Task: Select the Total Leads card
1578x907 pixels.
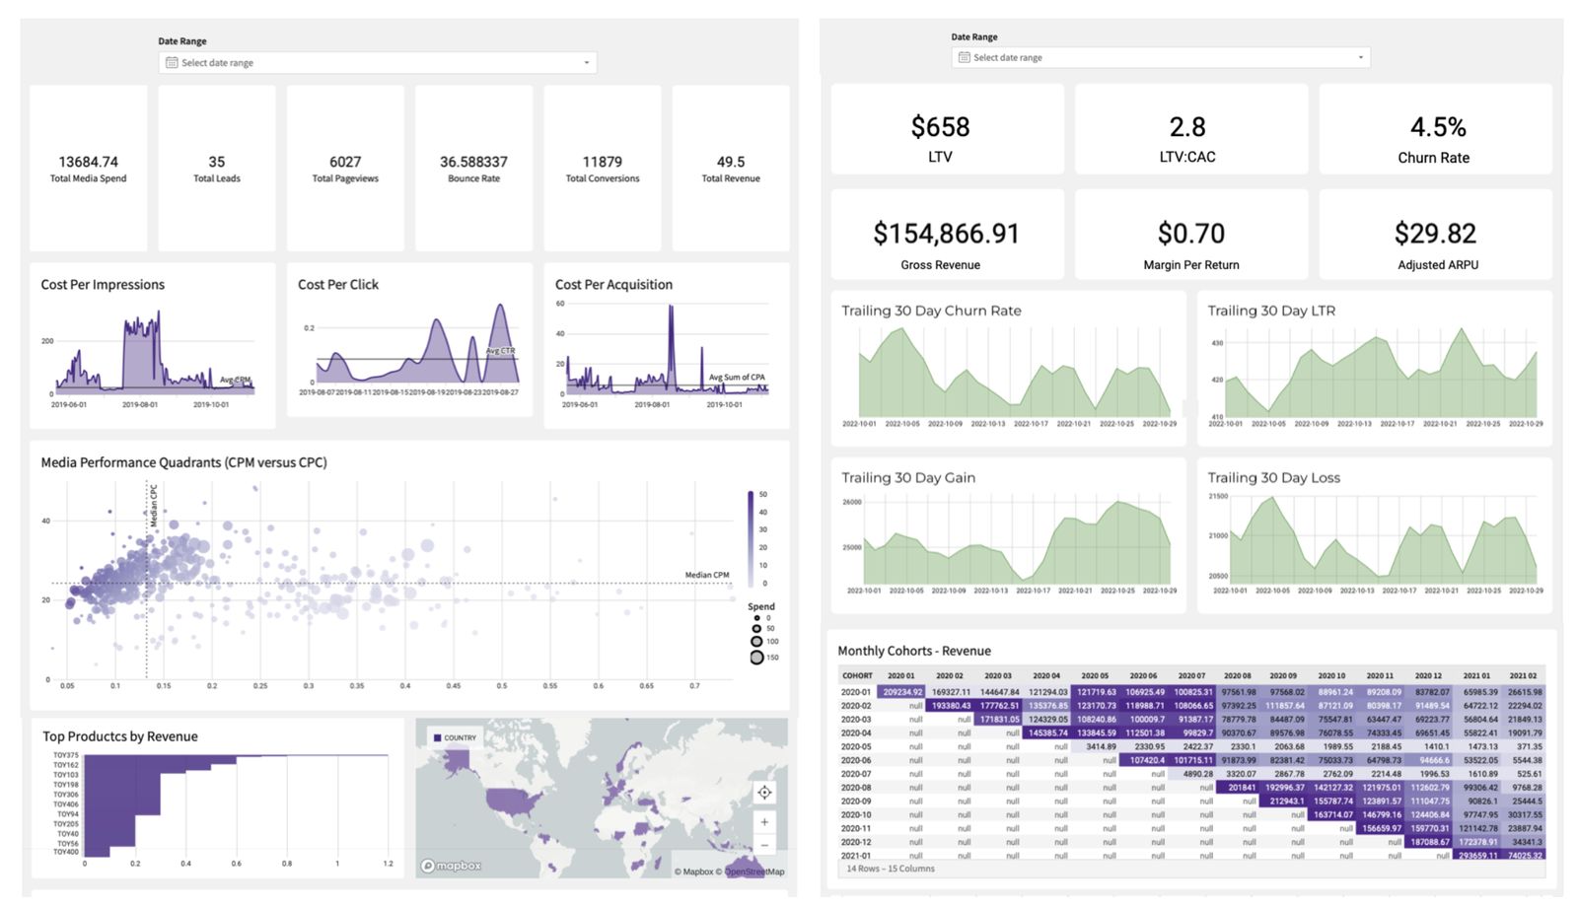Action: click(x=217, y=169)
